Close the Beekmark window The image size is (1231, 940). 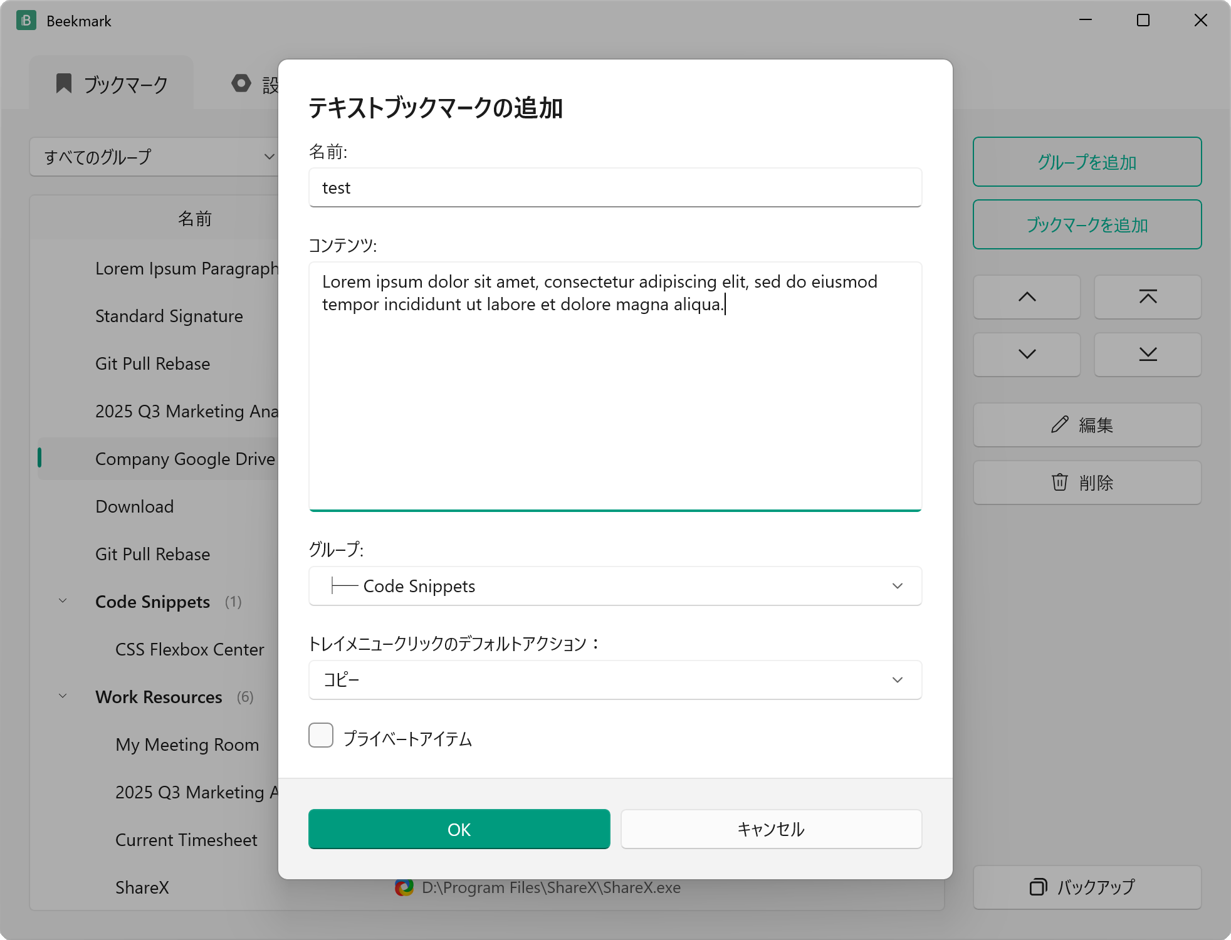coord(1201,20)
